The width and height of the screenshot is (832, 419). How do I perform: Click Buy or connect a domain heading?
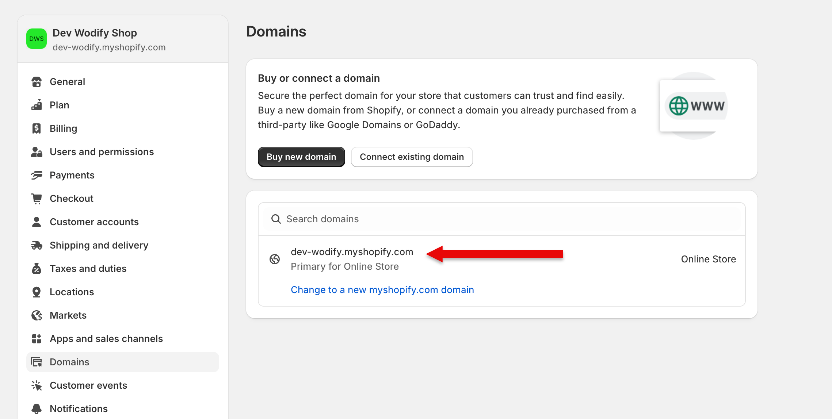[319, 78]
